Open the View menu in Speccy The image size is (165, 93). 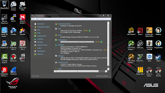(37, 19)
